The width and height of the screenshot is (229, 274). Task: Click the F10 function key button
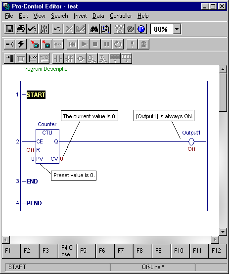tap(180, 251)
